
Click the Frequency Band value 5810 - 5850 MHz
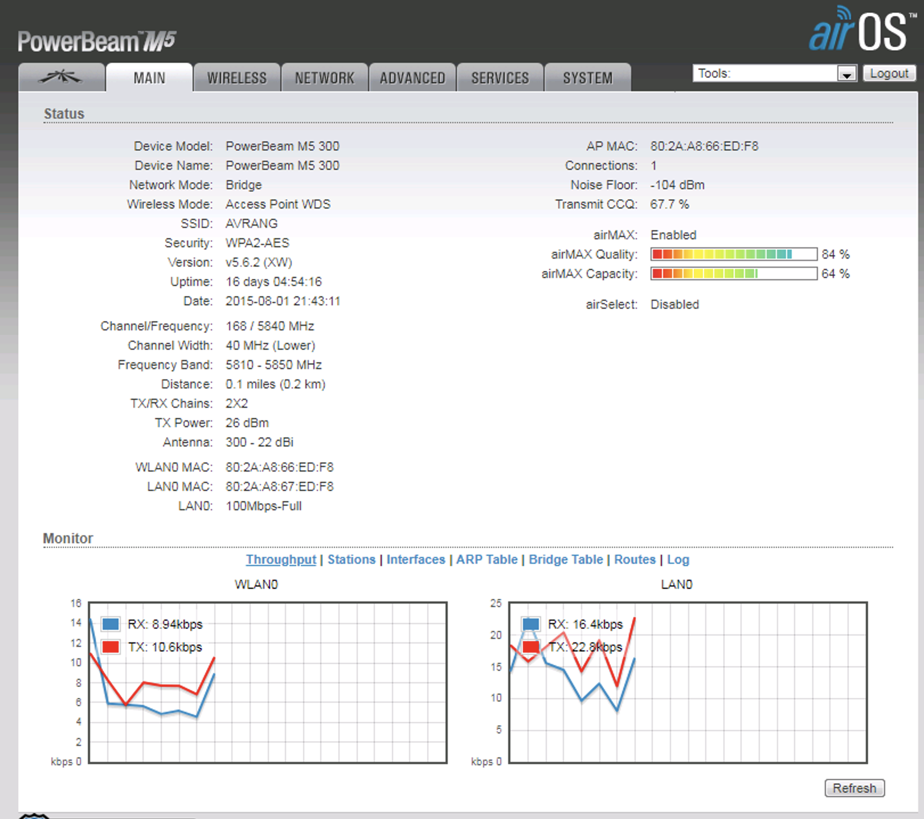click(273, 365)
